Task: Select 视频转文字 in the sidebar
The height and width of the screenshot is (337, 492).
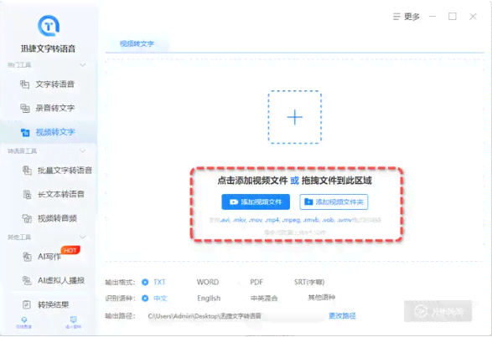Action: [48, 132]
